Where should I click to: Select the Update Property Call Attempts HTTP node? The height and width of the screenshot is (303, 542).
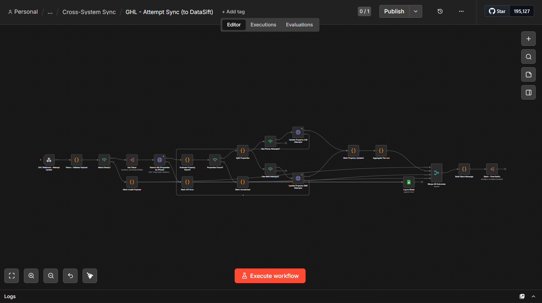(x=298, y=132)
